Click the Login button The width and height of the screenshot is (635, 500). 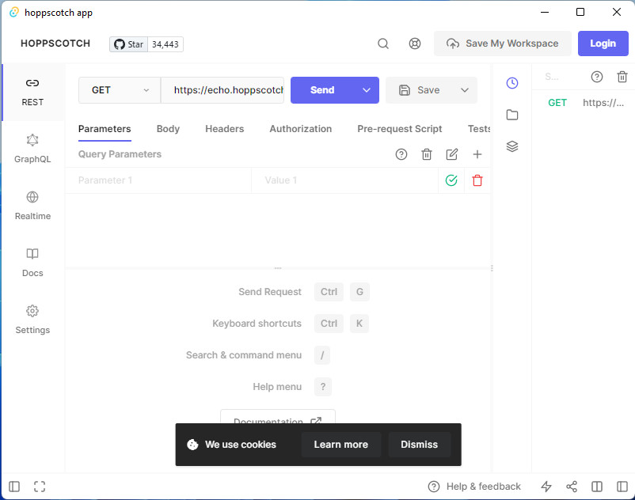click(603, 44)
